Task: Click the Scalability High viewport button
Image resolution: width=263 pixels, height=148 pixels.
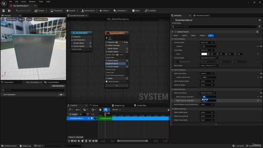Action: (x=41, y=19)
